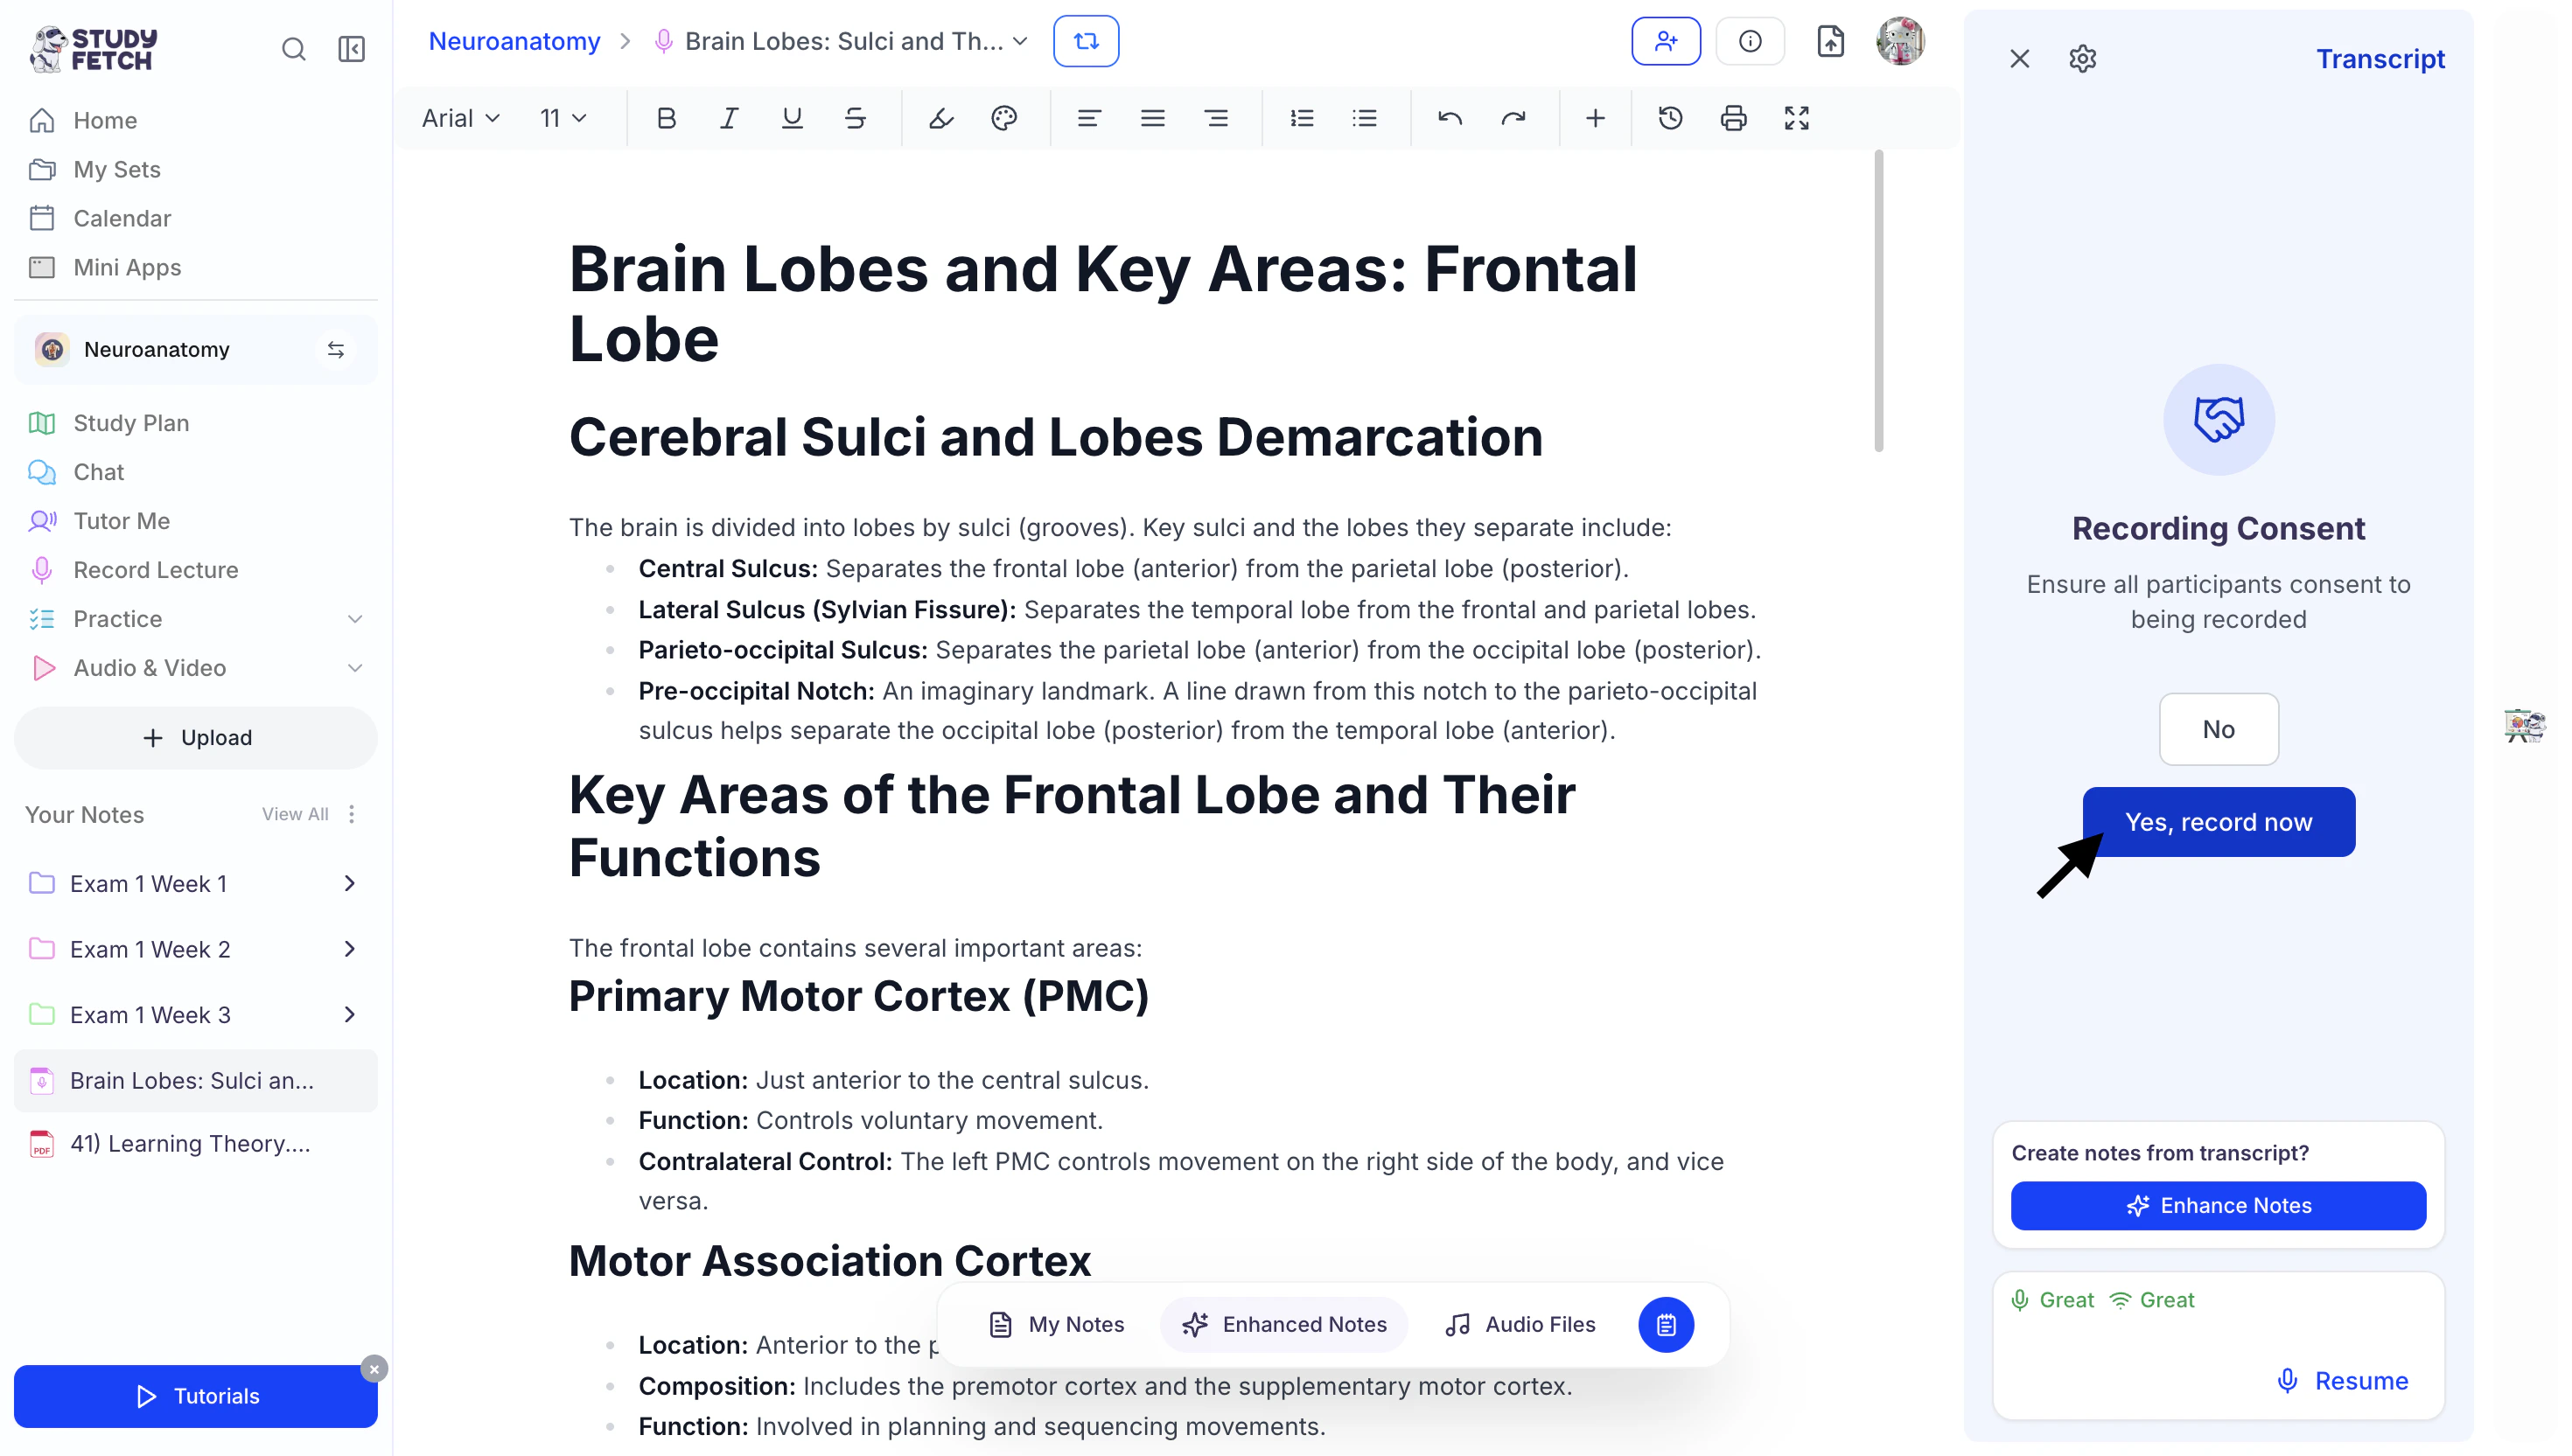Click the highlighter tool icon
2572x1456 pixels.
pos(940,118)
